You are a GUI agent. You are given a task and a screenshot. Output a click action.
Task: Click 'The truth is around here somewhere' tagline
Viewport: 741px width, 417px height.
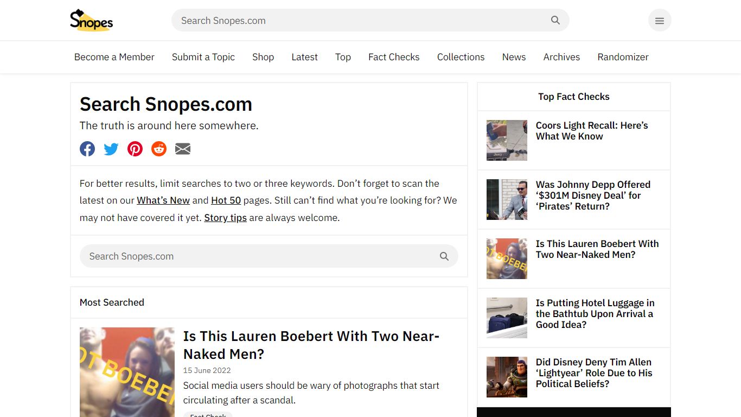(169, 125)
